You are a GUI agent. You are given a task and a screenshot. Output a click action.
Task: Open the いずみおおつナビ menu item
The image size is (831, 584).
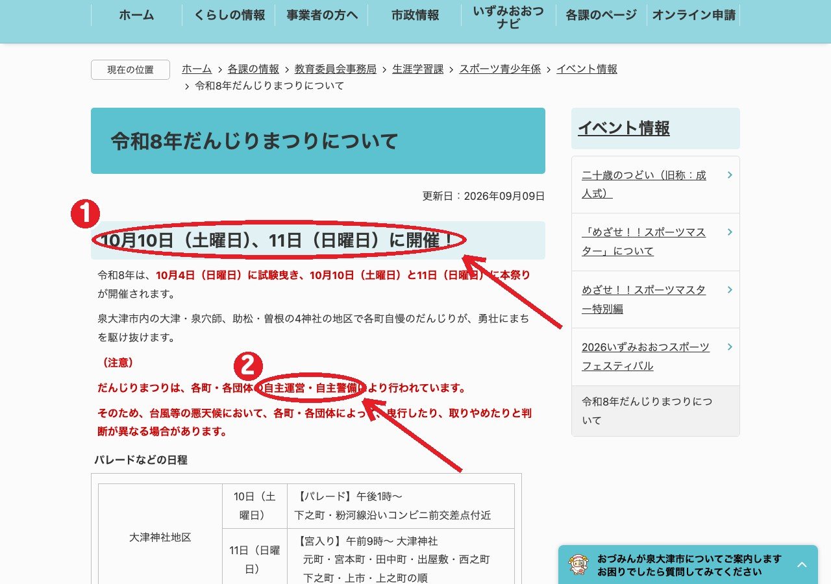pos(508,18)
